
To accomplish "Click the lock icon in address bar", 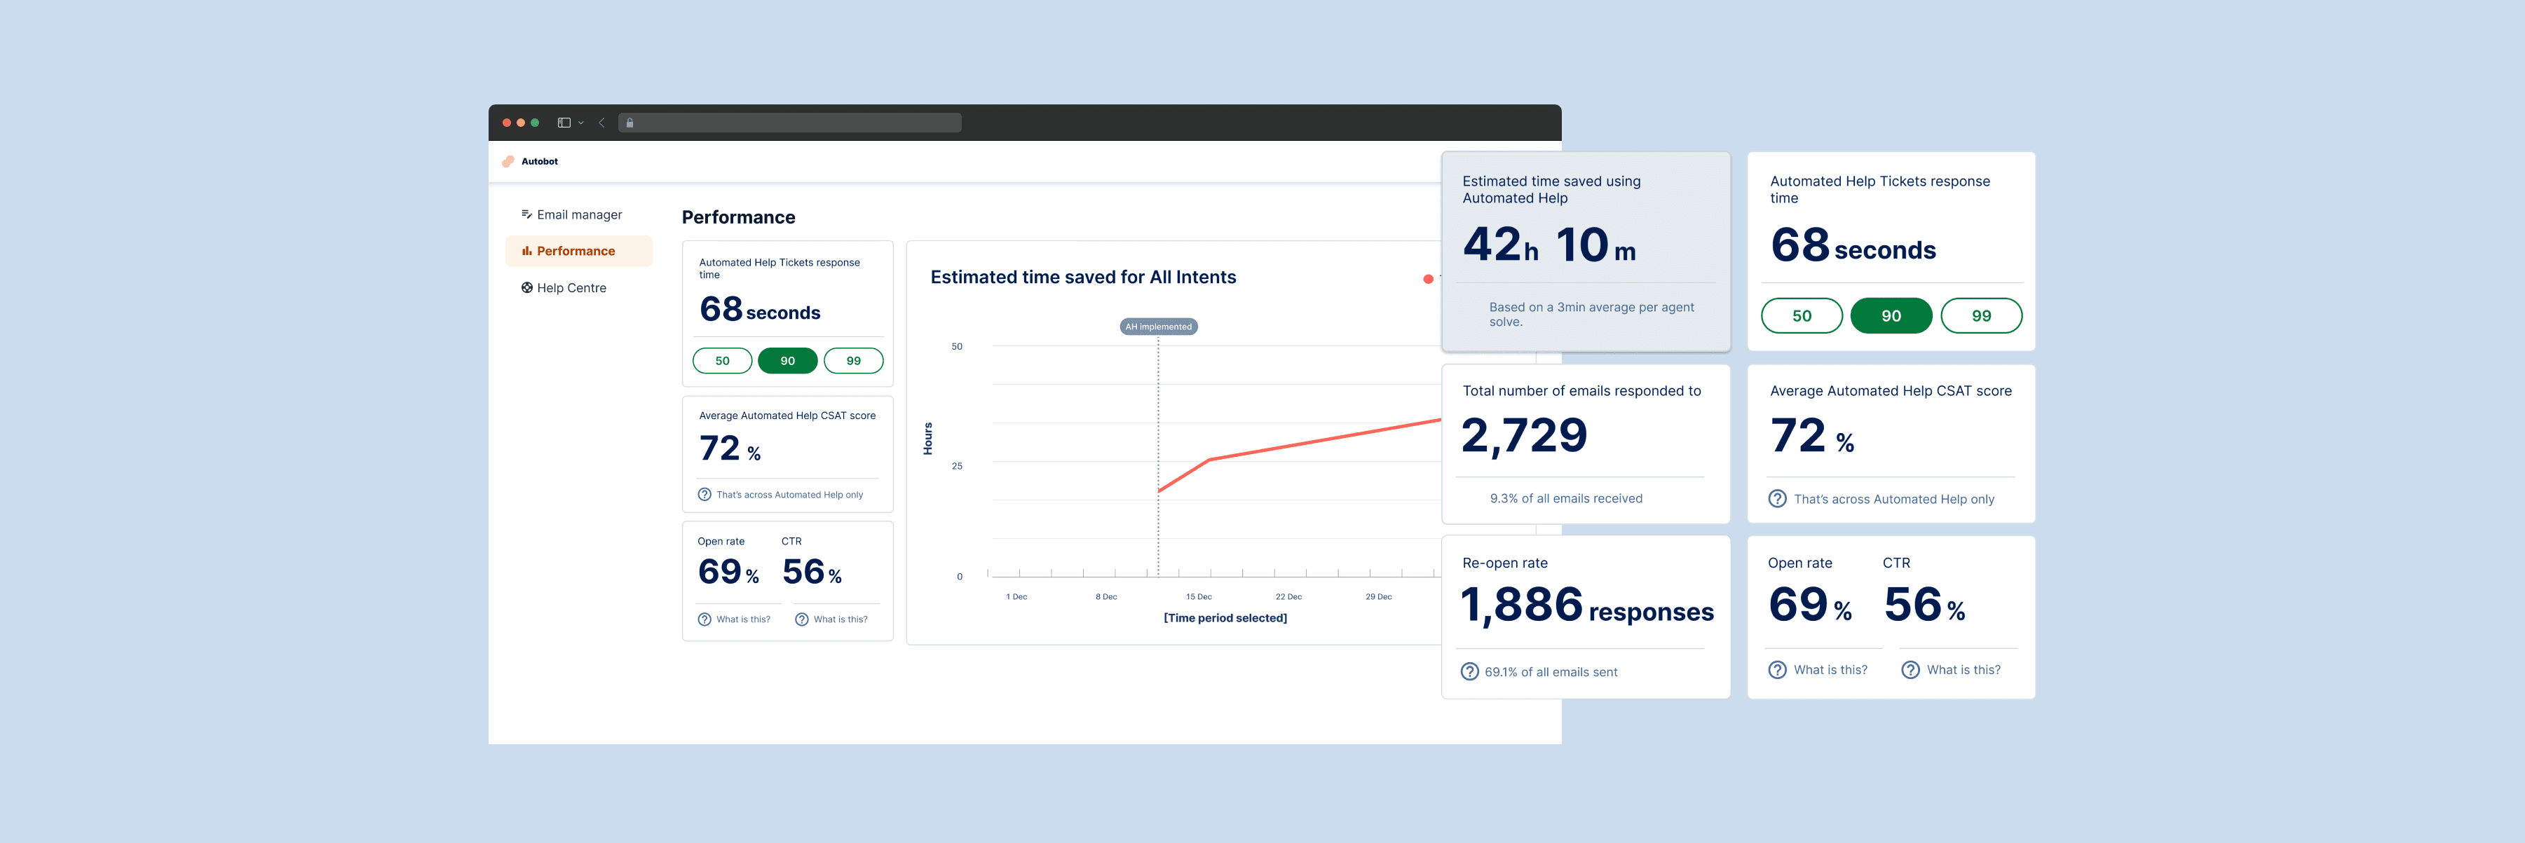I will (629, 123).
